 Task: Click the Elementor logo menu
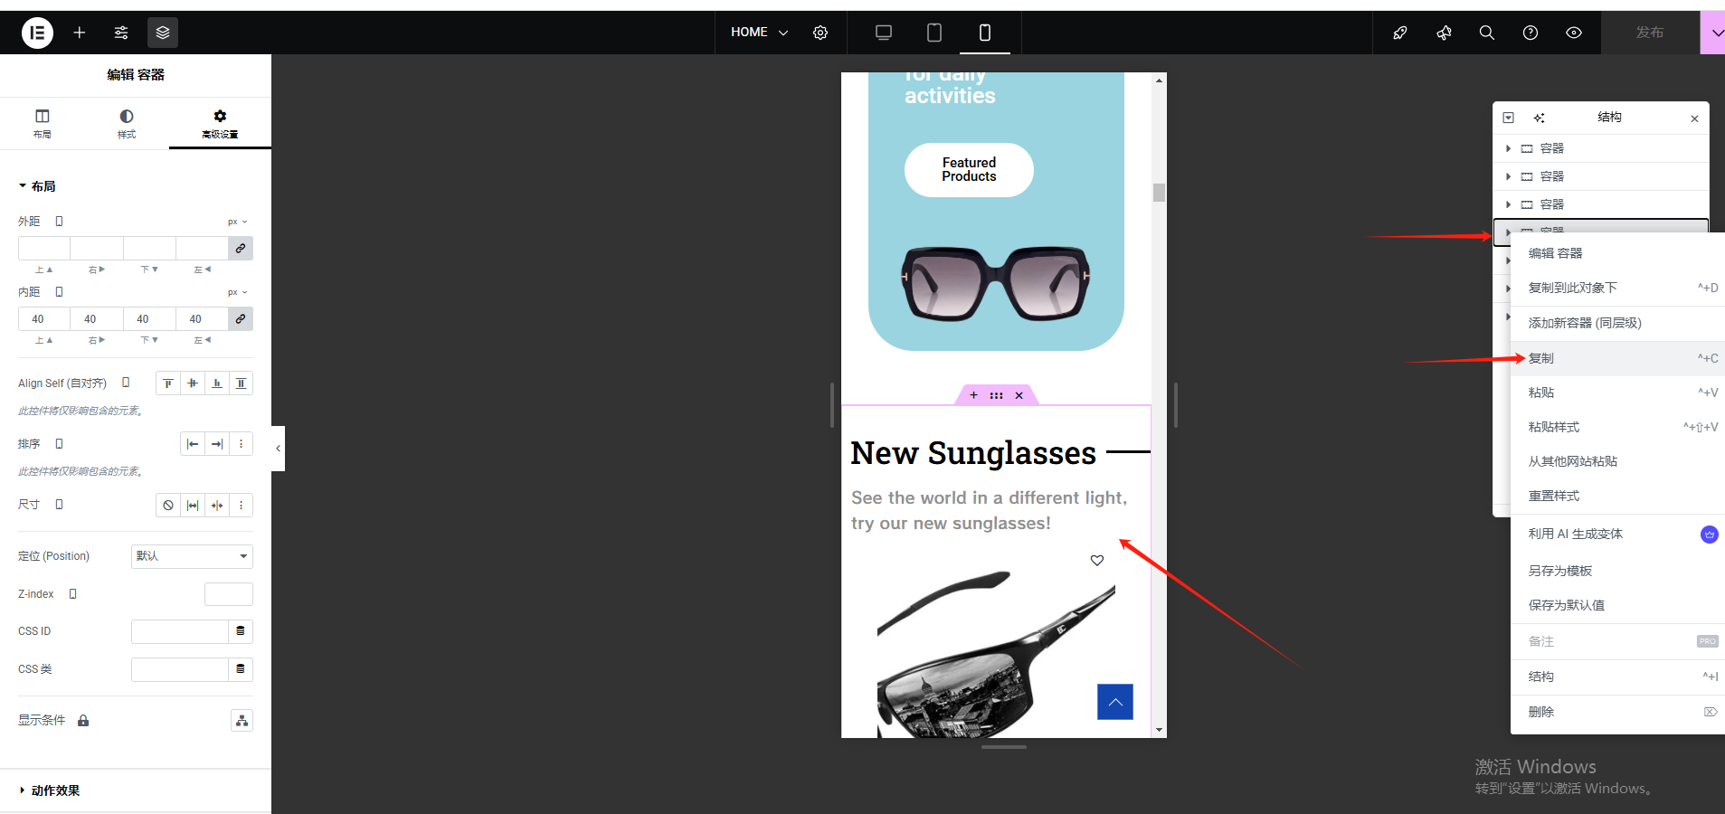(x=37, y=33)
